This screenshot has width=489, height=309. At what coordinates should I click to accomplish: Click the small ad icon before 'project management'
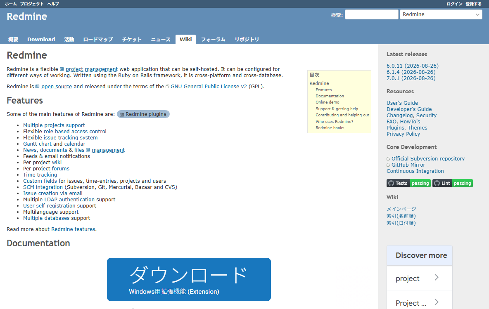62,69
